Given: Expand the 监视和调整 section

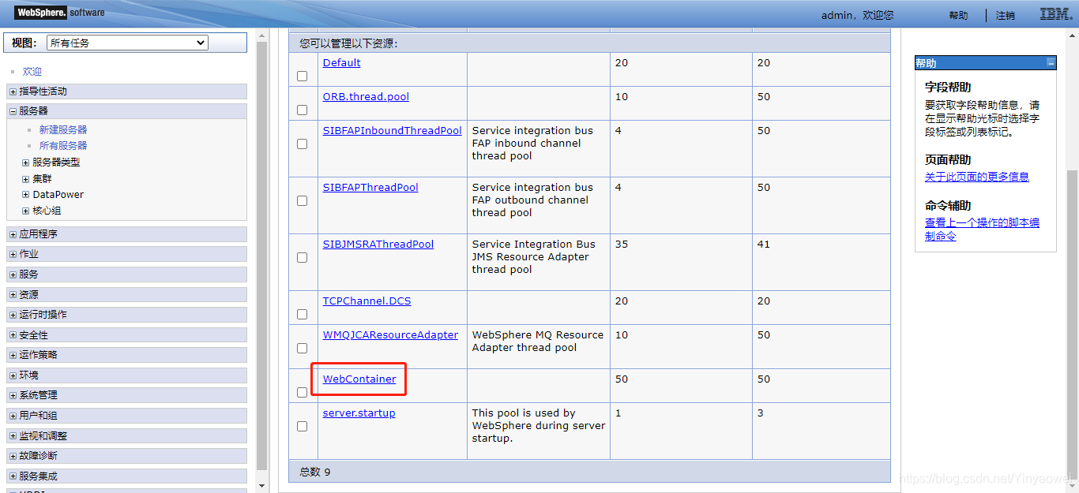Looking at the screenshot, I should (x=13, y=436).
